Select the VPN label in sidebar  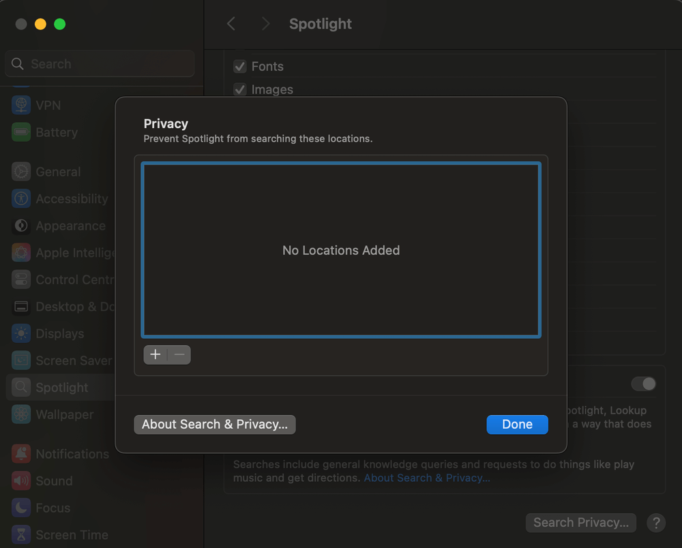pyautogui.click(x=48, y=105)
